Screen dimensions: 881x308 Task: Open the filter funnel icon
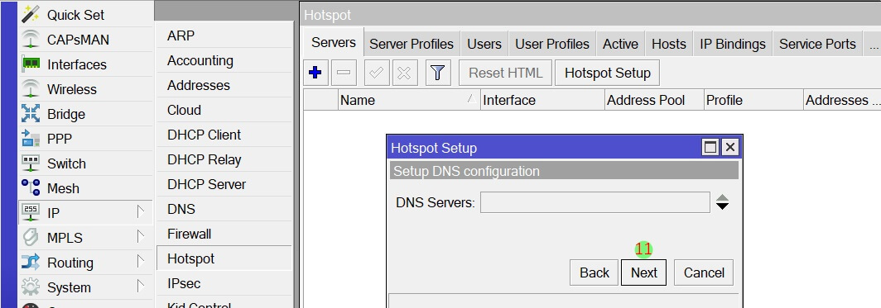(438, 73)
